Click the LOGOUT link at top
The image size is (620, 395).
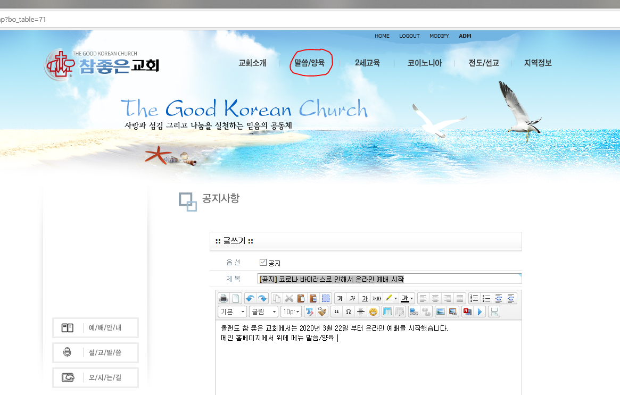coord(409,36)
